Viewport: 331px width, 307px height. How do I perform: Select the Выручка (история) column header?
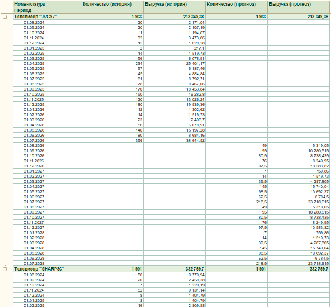[x=174, y=7]
